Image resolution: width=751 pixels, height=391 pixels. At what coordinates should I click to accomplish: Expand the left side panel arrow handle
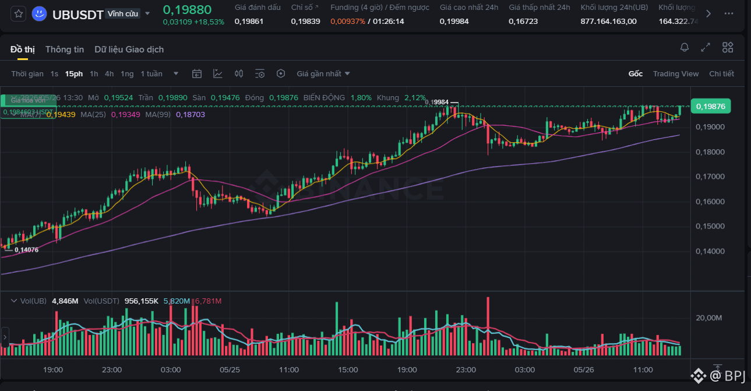point(5,337)
